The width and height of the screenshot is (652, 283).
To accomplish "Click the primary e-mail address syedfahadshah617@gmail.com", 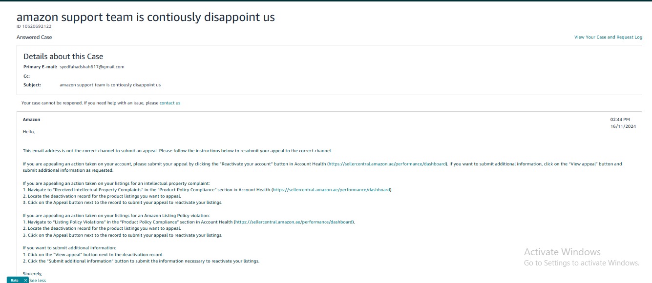I will pyautogui.click(x=92, y=67).
